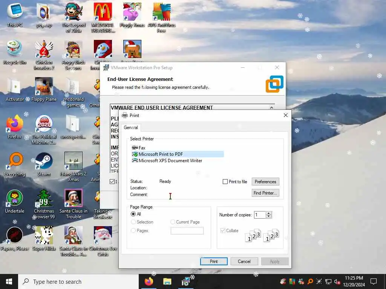Open the Activator desktop icon
Screen dimensions: 386x289
pos(15,90)
